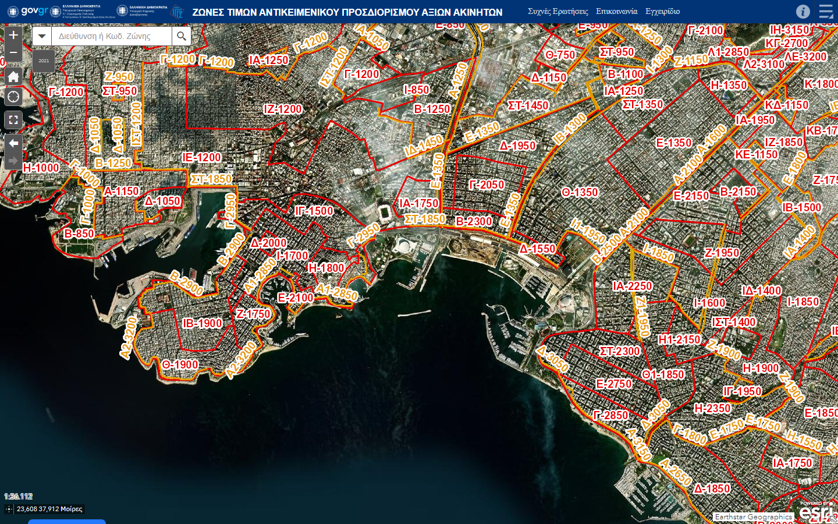Image resolution: width=838 pixels, height=524 pixels.
Task: Click the coordinates readout in degrees
Action: pos(49,509)
